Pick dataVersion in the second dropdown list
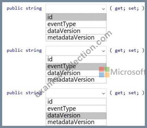The image size is (147, 128). click(x=76, y=73)
